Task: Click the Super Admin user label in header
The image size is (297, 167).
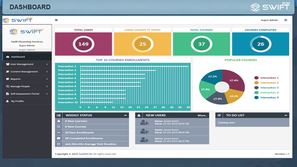Action: [269, 20]
